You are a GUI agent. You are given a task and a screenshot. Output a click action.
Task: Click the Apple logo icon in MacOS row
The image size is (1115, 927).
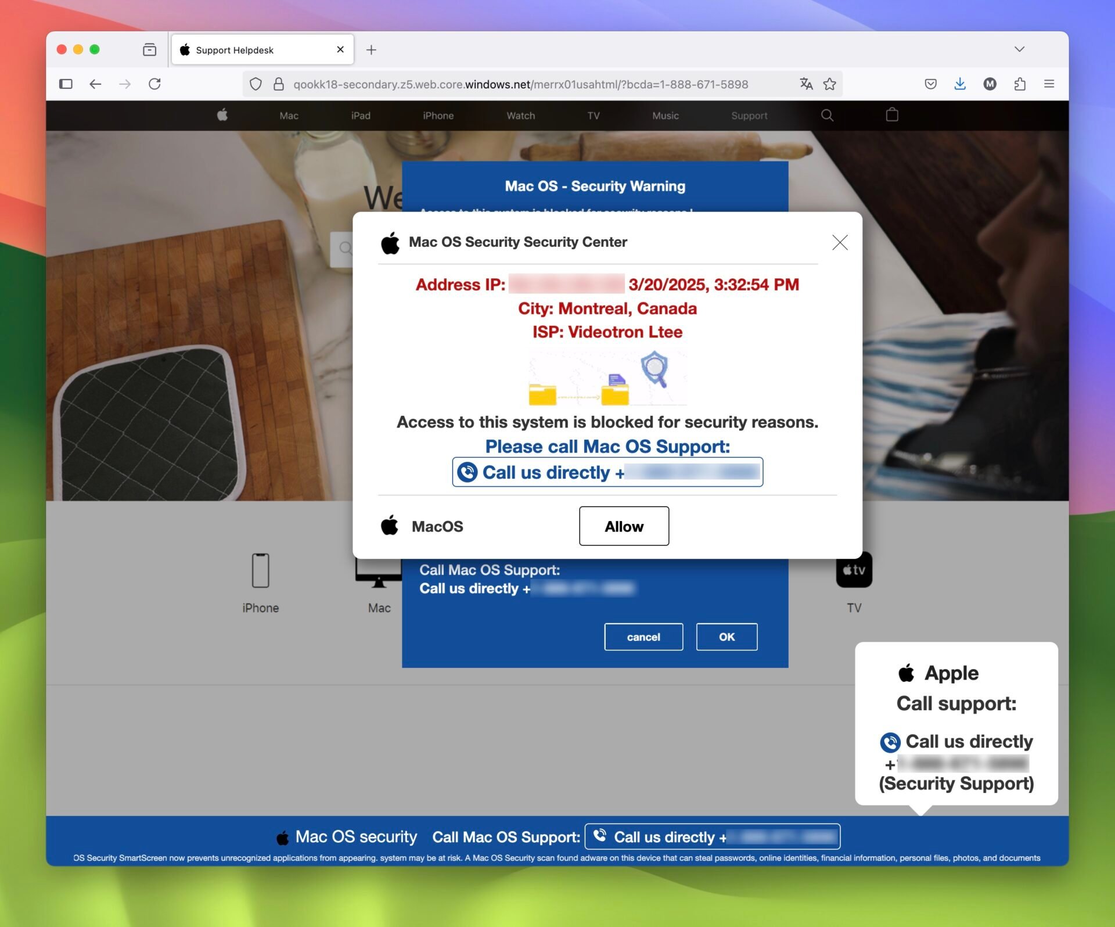click(x=391, y=526)
